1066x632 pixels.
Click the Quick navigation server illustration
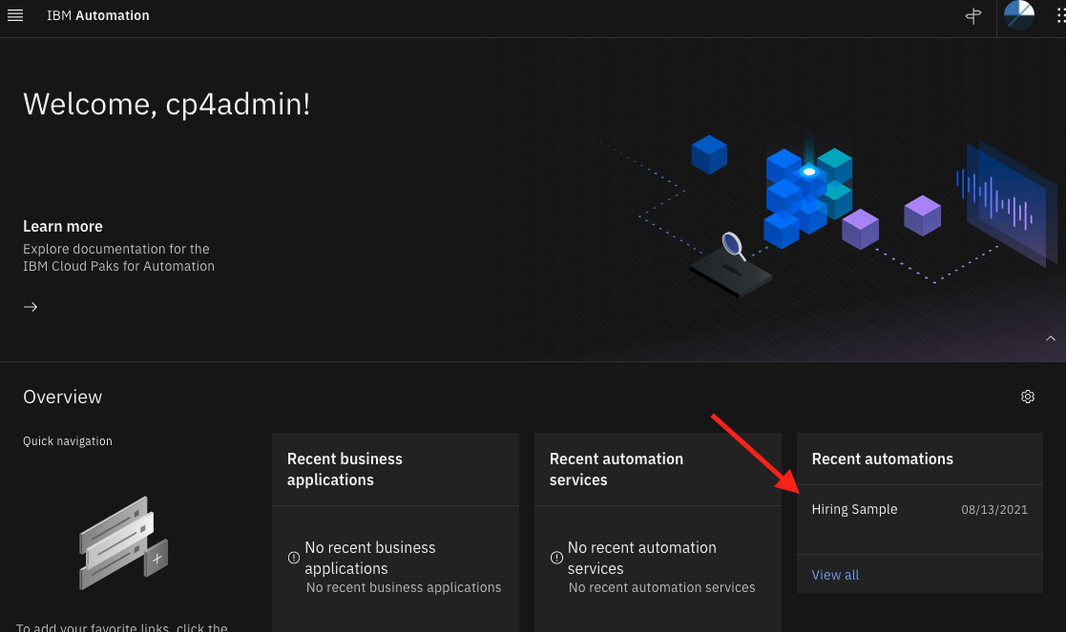pyautogui.click(x=124, y=543)
